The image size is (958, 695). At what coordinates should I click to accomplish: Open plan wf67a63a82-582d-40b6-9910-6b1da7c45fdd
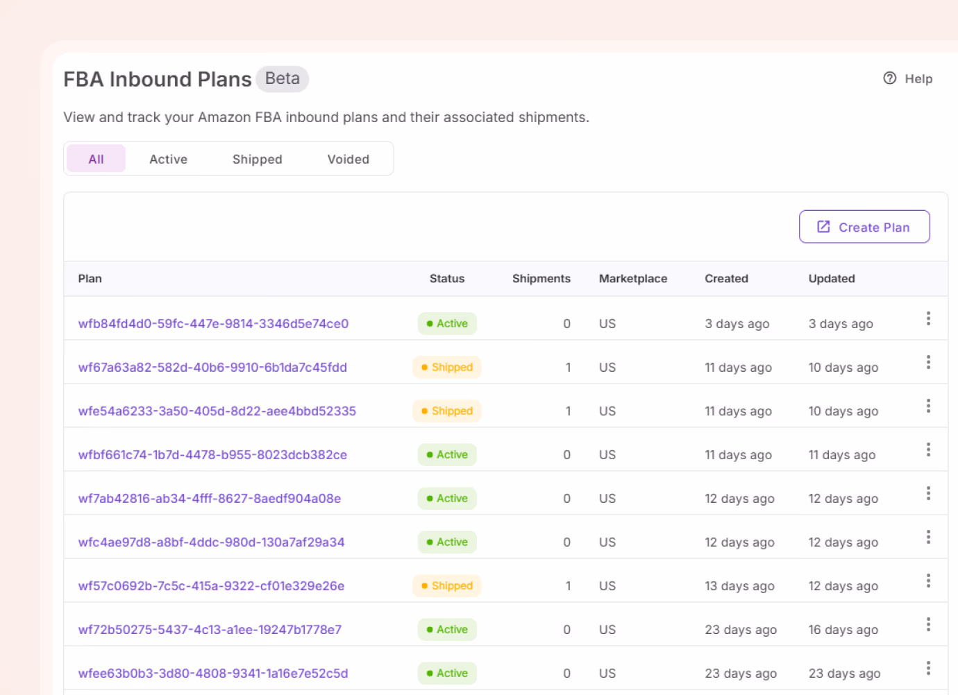coord(212,367)
